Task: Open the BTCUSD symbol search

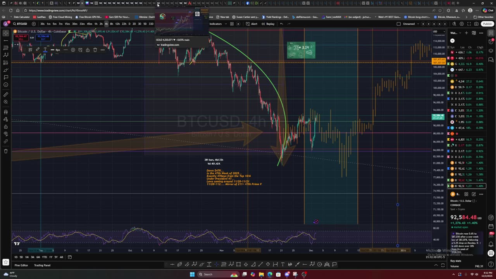Action: click(20, 24)
